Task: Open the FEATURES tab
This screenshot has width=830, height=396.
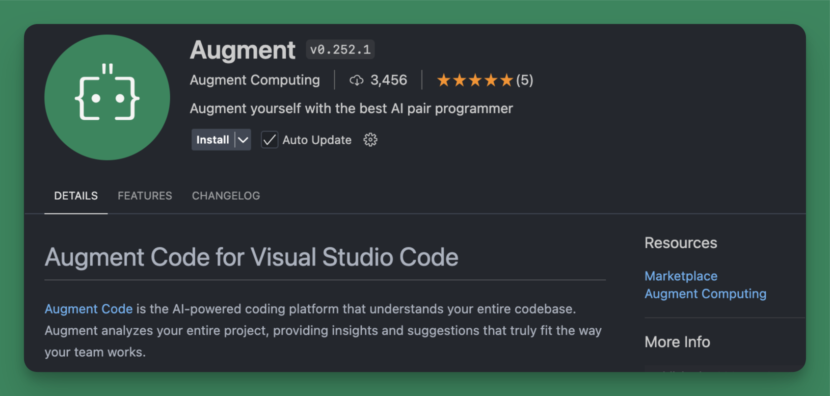Action: coord(145,196)
